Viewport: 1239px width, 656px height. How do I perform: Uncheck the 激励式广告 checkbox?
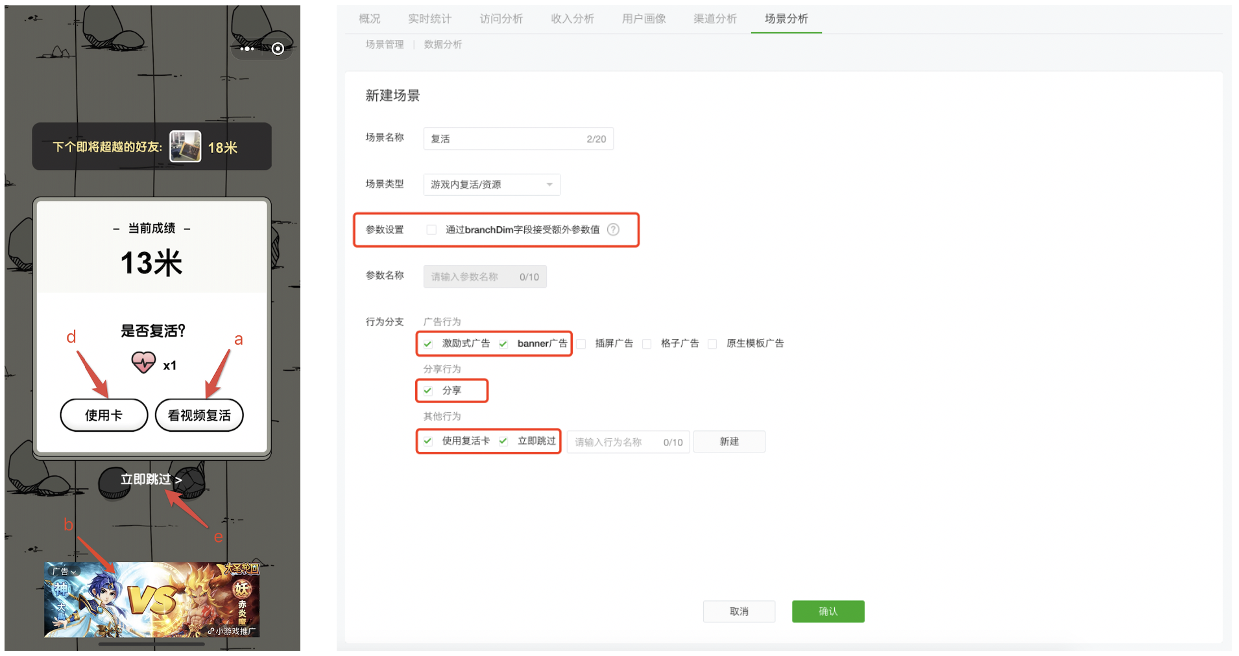(x=428, y=344)
